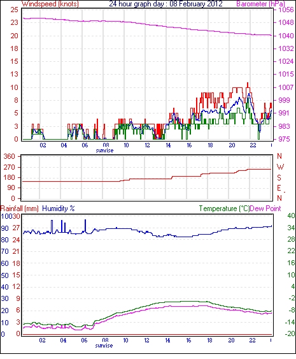Click the first sunrise marker under the wind graph
296x359 pixels.
tap(104, 150)
